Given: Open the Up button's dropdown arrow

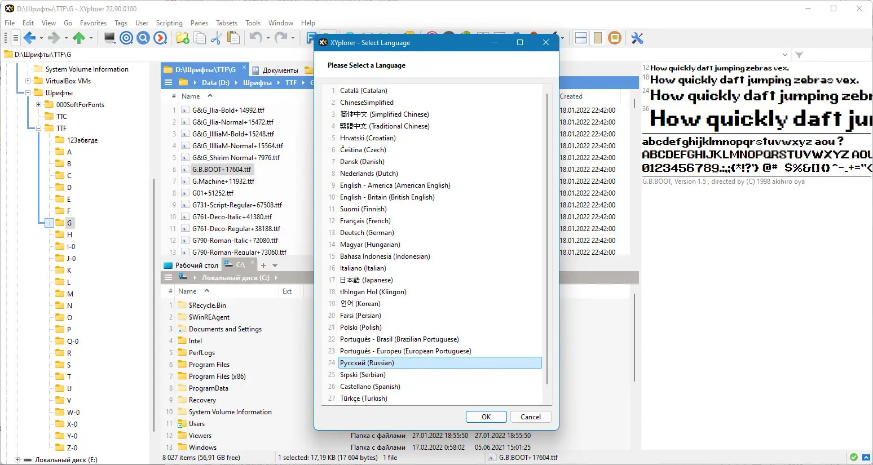Looking at the screenshot, I should (x=90, y=38).
